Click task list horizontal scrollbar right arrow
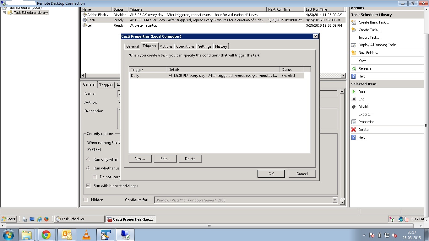 click(x=343, y=76)
